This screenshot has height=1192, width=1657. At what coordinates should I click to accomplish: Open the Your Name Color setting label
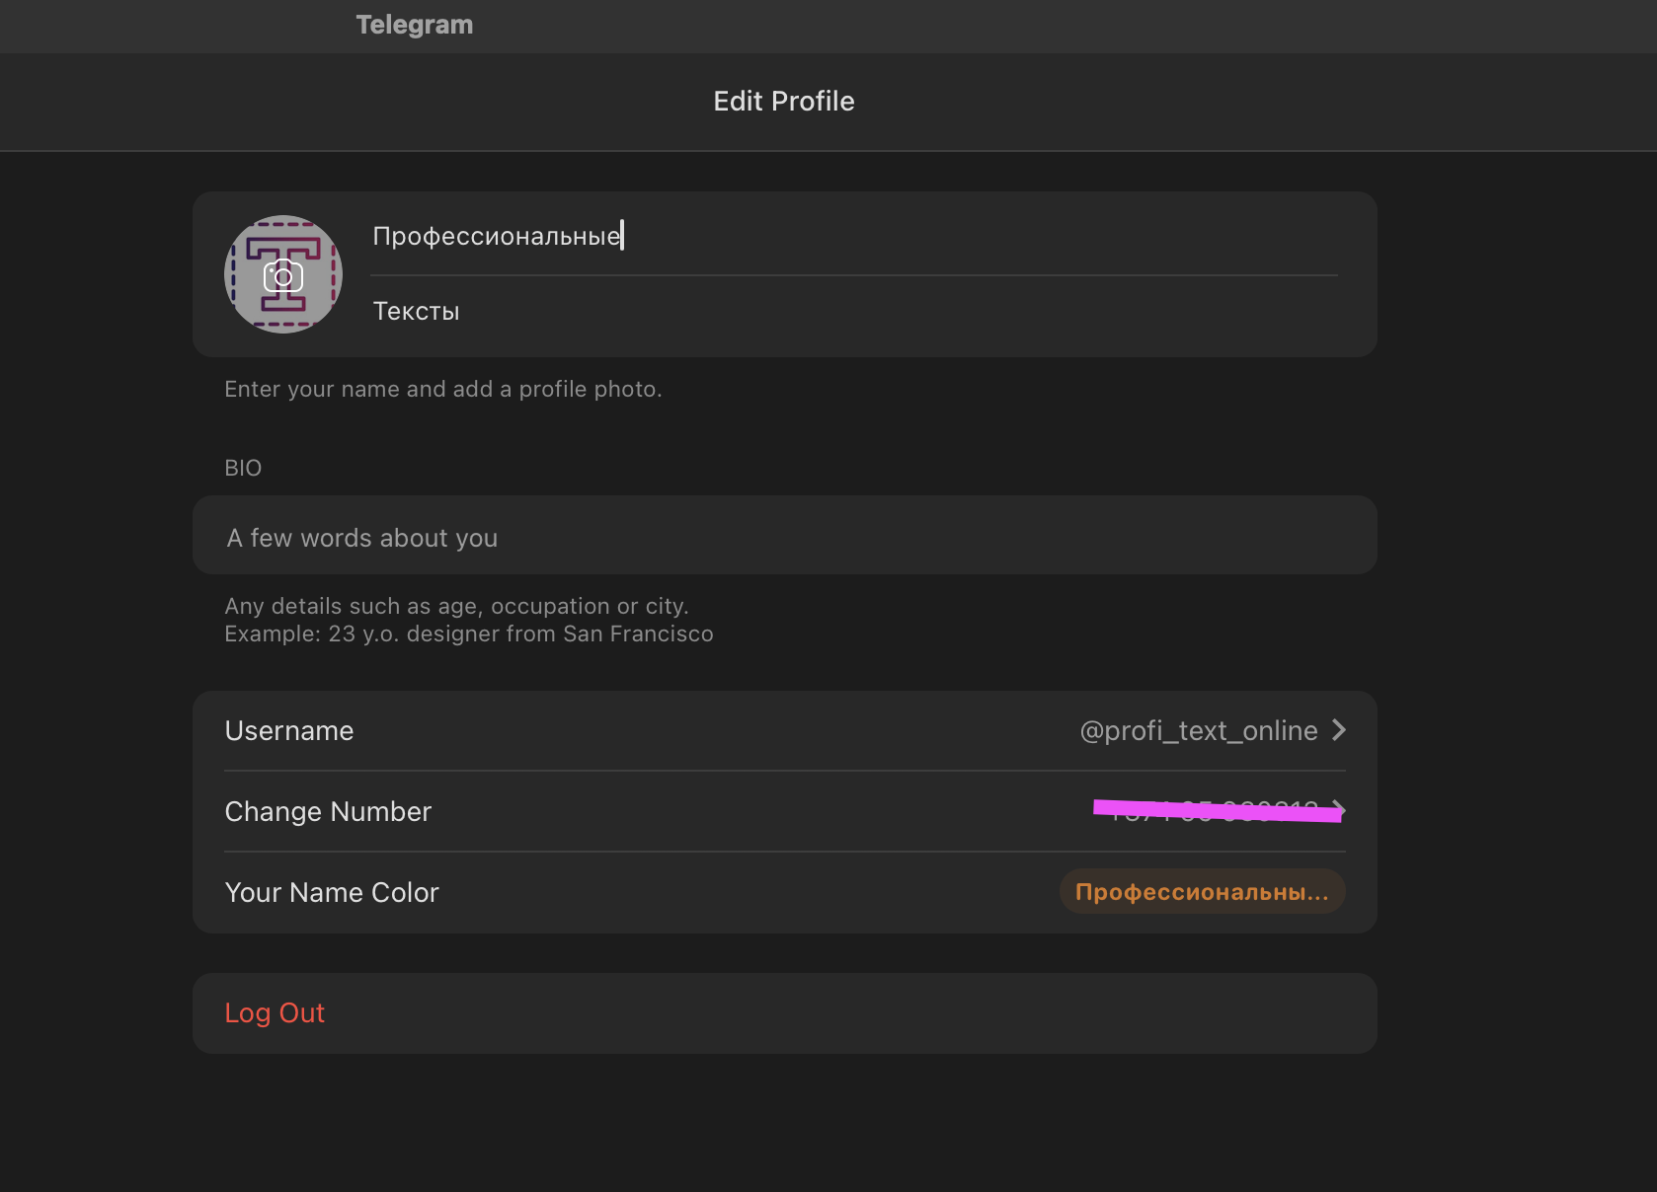332,893
